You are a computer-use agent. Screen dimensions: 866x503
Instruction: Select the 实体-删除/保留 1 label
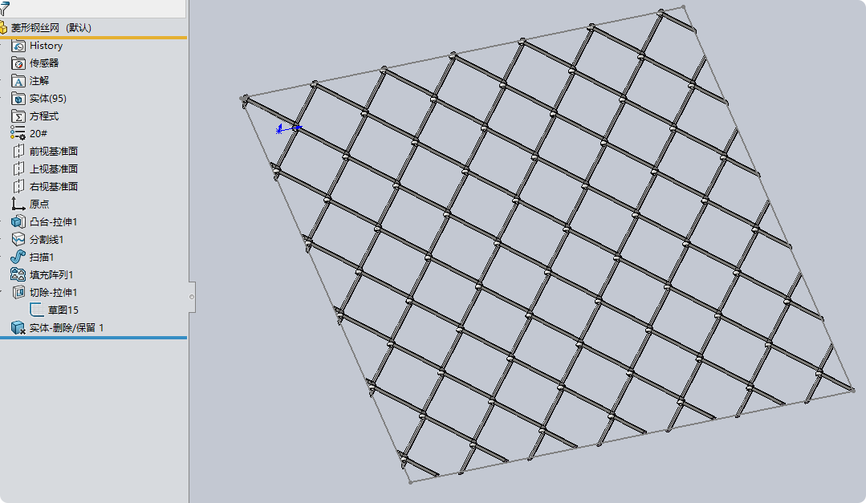(67, 328)
